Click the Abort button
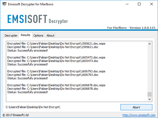 (136, 107)
